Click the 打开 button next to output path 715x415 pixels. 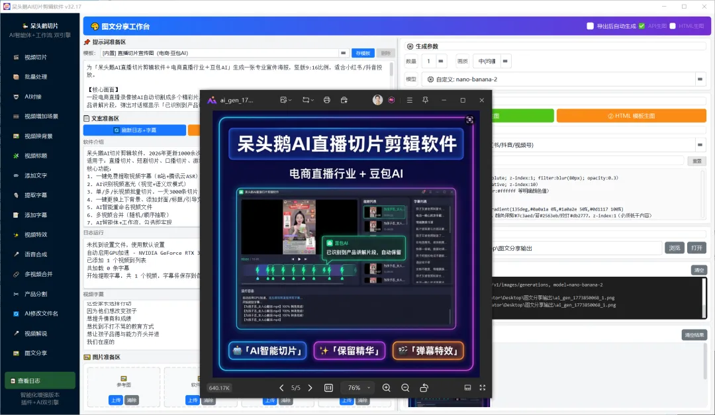coord(696,248)
